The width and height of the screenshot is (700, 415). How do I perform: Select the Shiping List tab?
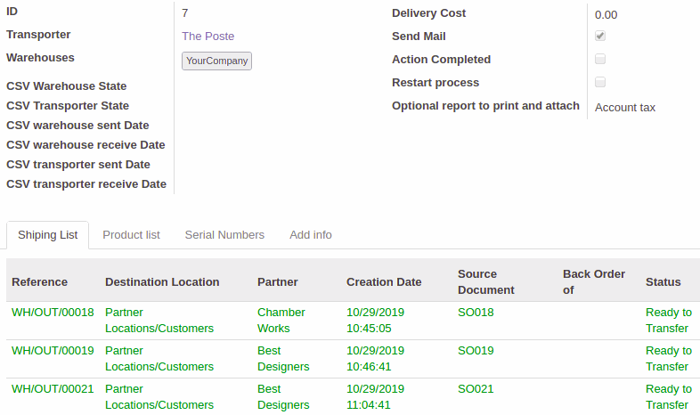48,235
